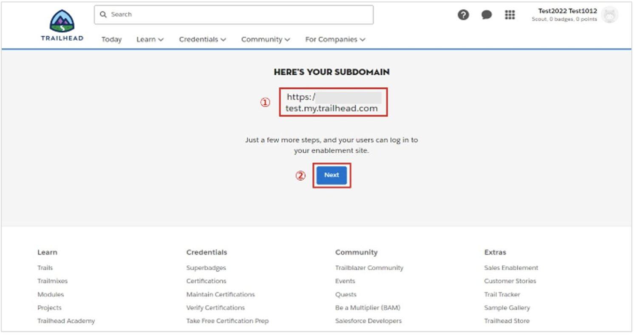Open the Customer Stories link
This screenshot has height=335, width=634.
[510, 281]
